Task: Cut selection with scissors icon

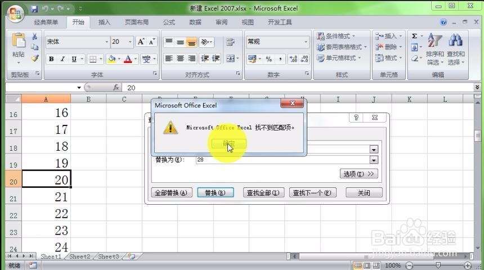Action: [x=34, y=37]
